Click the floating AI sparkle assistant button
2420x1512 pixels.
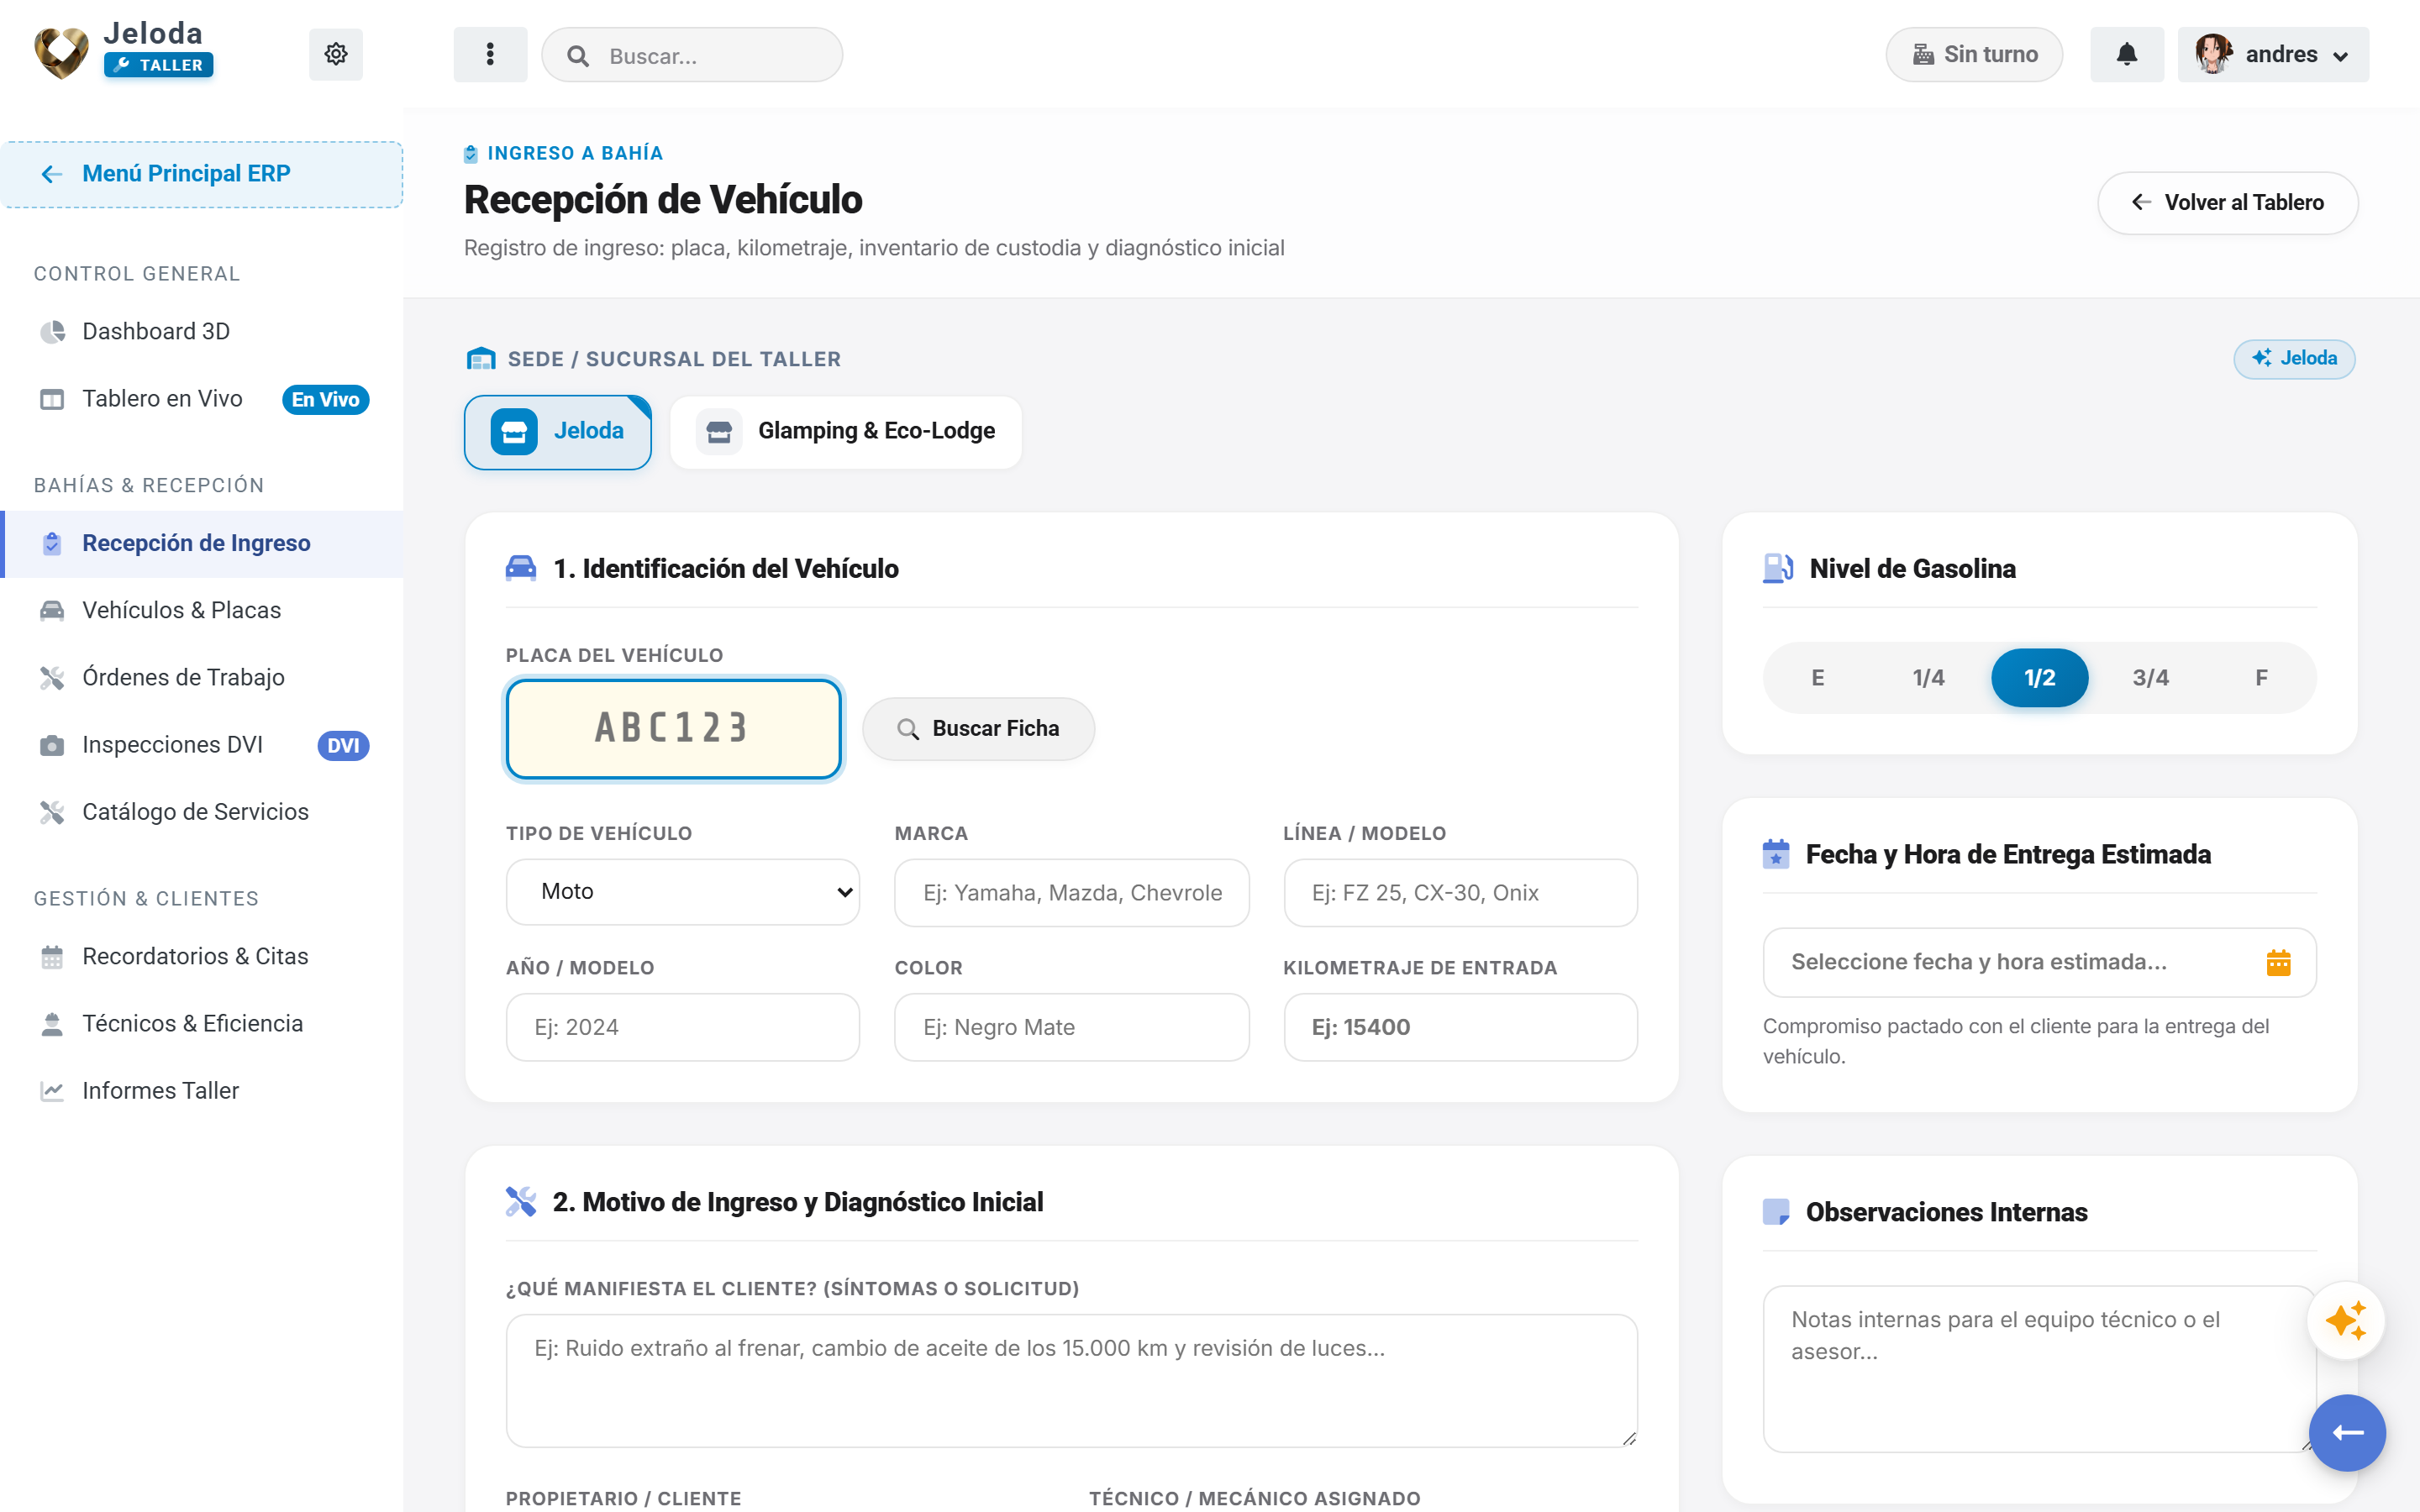point(2346,1321)
